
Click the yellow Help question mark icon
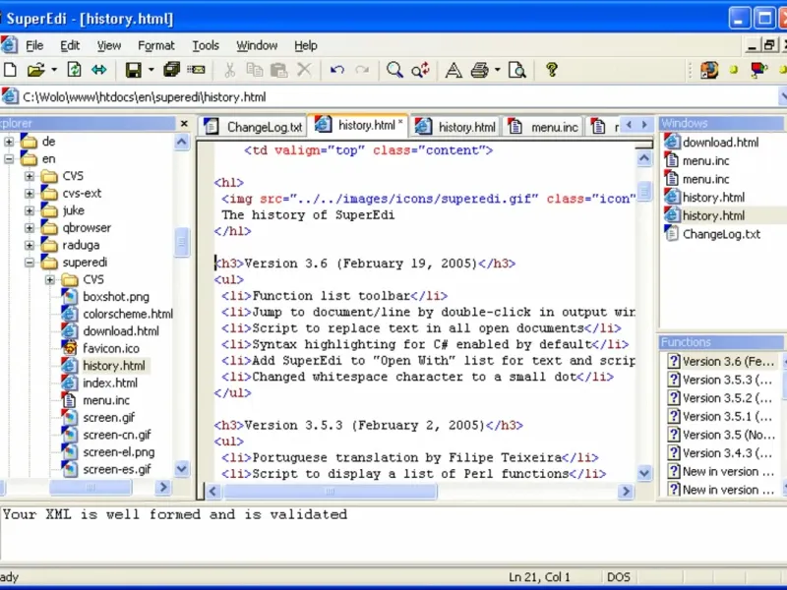point(552,70)
